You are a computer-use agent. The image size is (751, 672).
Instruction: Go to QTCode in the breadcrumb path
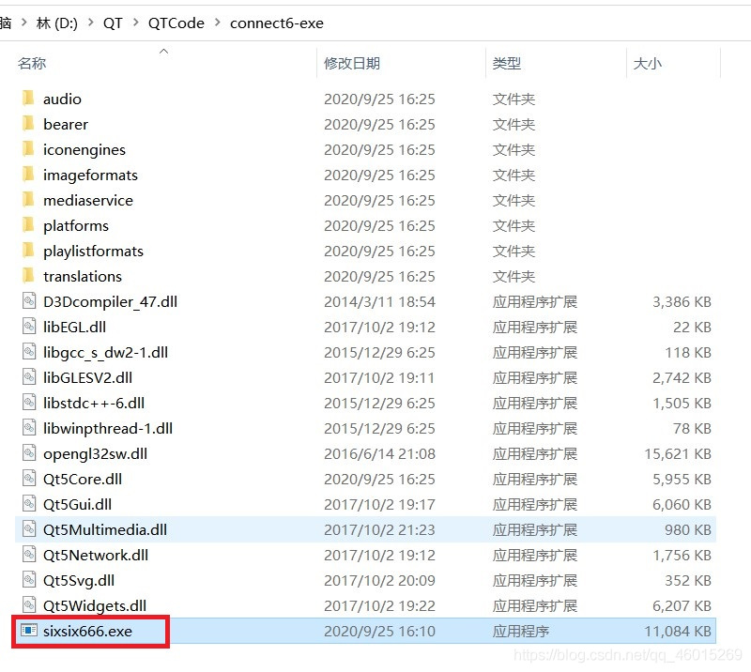pos(176,23)
